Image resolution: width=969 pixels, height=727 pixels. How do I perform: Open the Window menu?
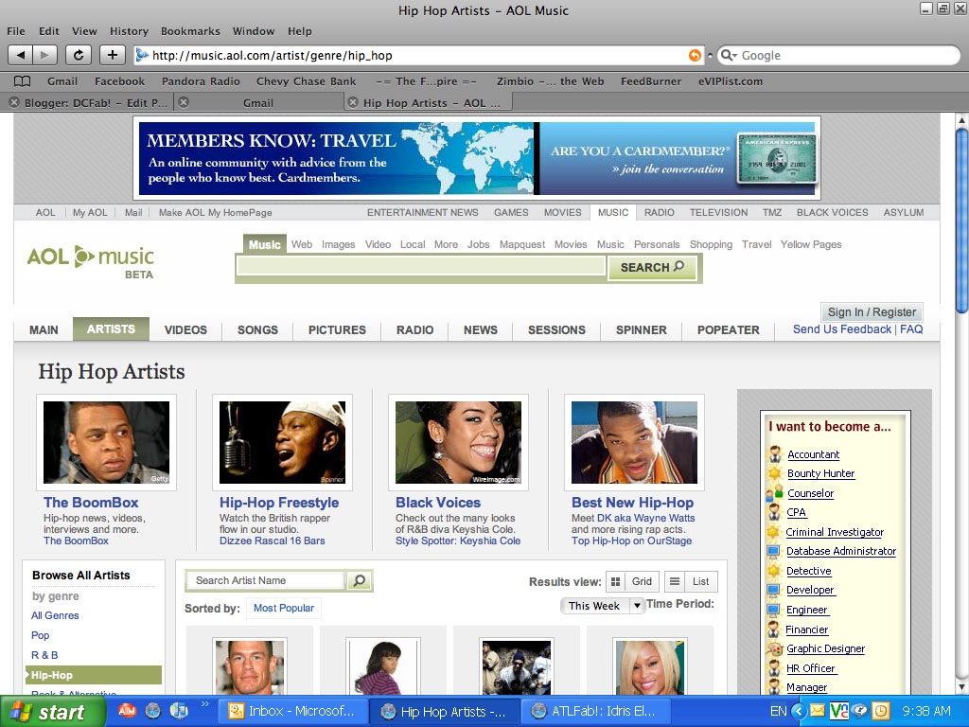click(x=254, y=31)
